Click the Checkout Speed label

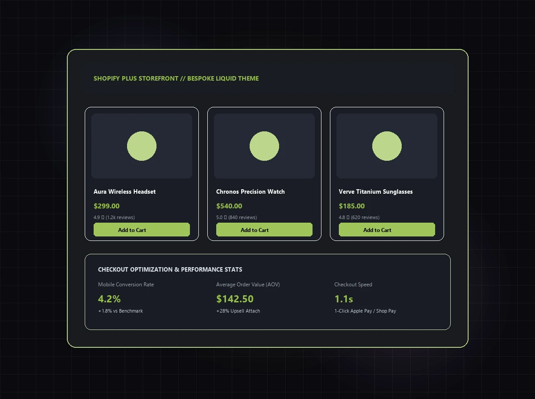(353, 285)
